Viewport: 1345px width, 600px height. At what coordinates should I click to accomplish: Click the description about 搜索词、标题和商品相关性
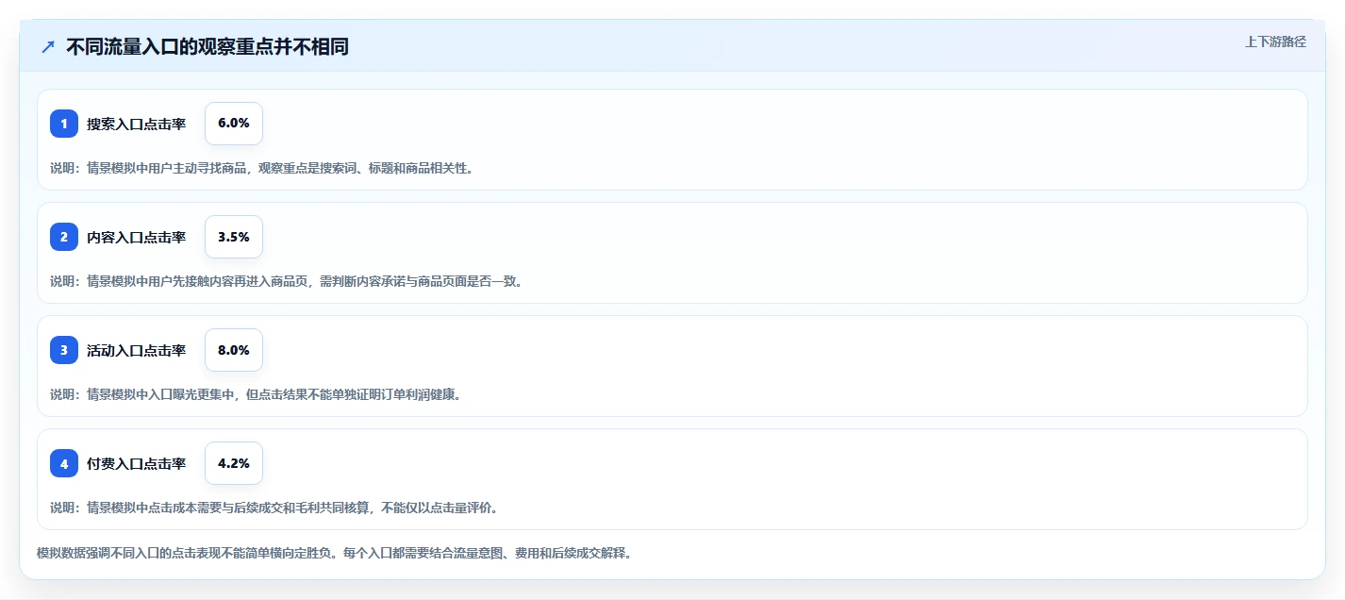(261, 168)
